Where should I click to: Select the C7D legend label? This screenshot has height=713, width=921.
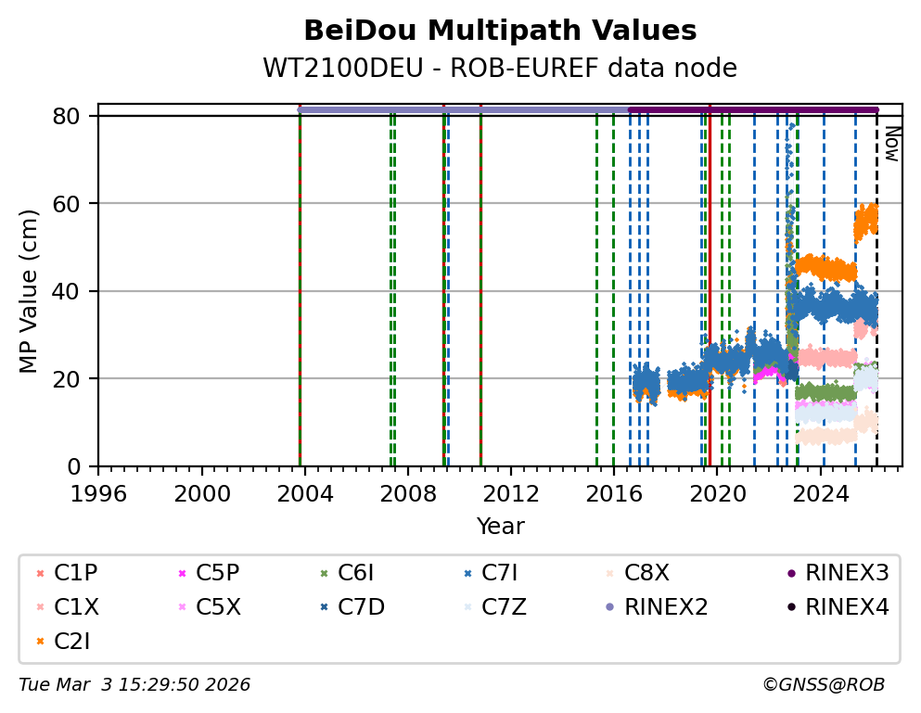[x=361, y=607]
